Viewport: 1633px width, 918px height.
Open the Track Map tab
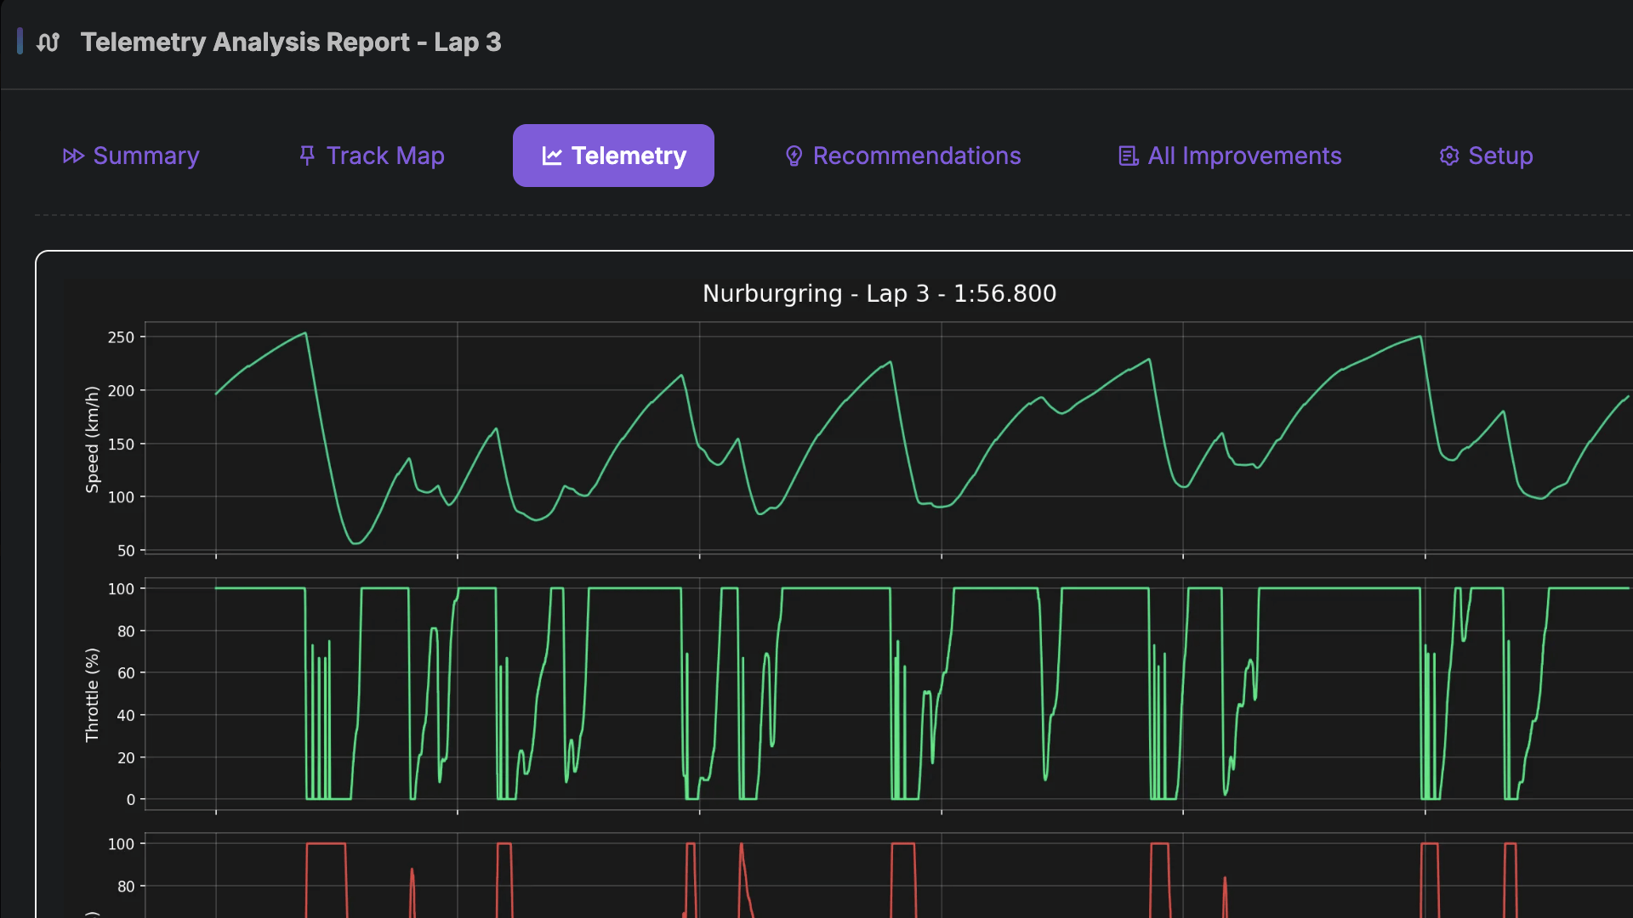click(x=384, y=156)
